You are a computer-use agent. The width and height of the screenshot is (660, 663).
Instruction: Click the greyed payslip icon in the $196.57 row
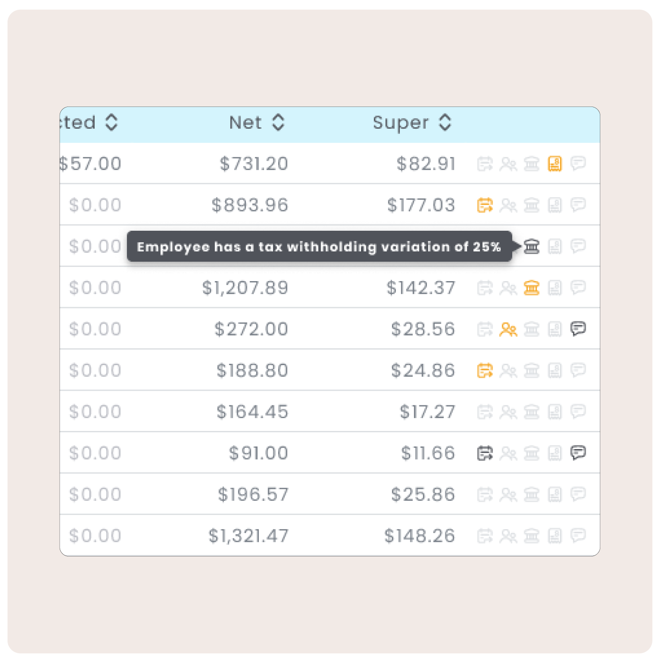tap(555, 494)
